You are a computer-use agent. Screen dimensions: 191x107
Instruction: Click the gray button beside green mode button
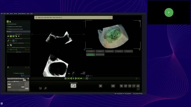tap(100, 55)
